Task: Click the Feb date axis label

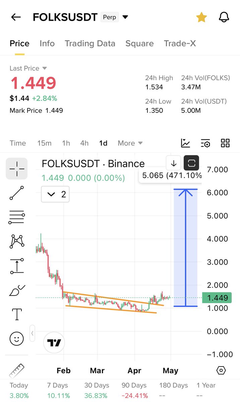Action: tap(64, 371)
